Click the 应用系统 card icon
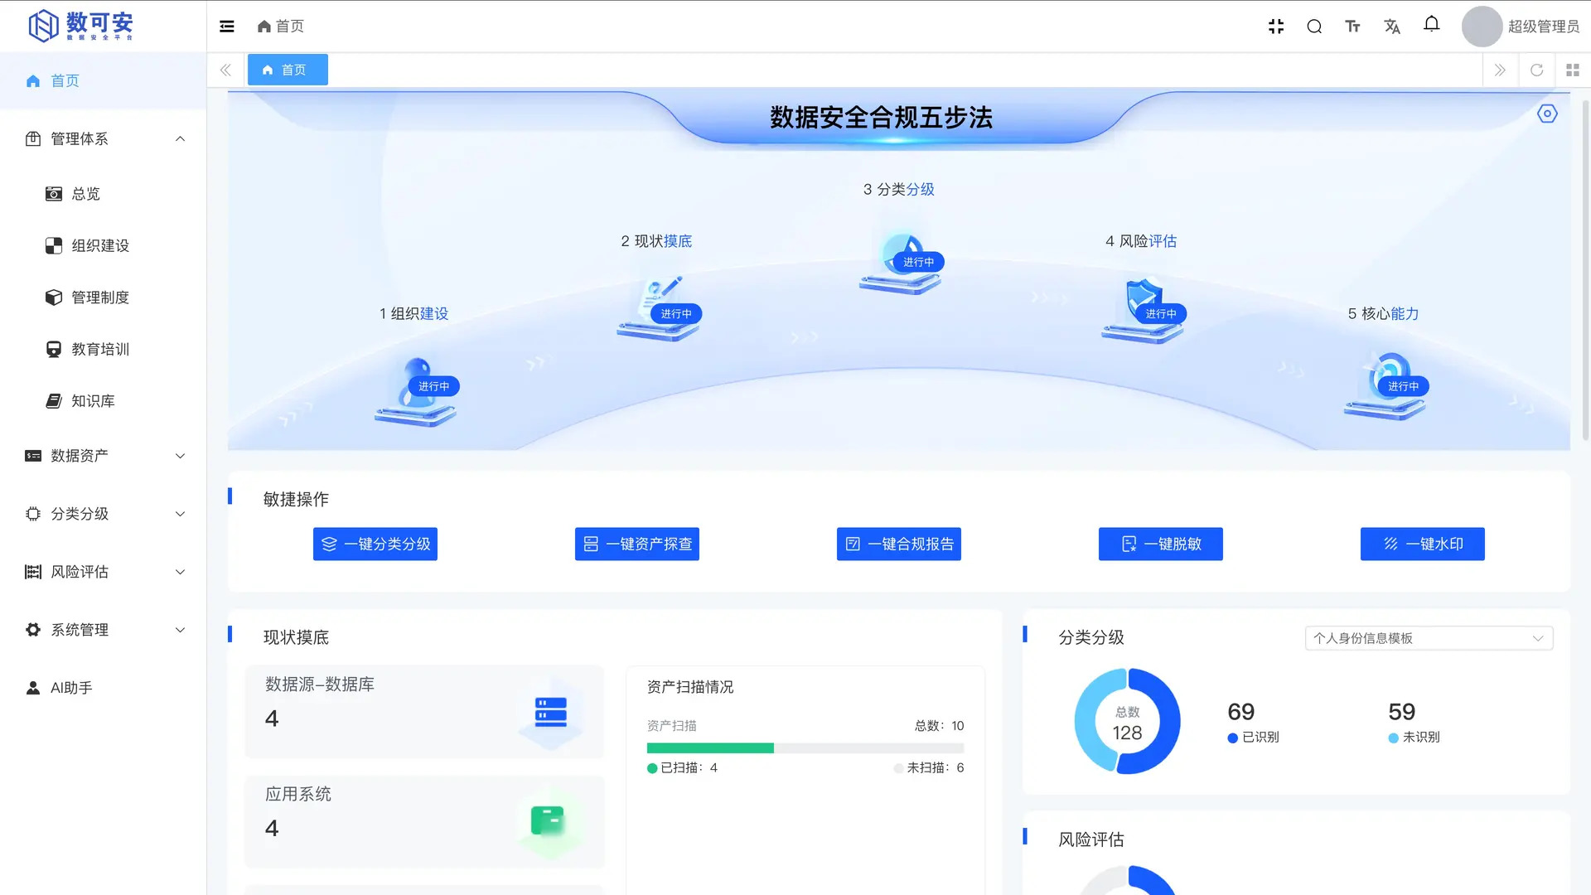Viewport: 1591px width, 895px height. click(x=548, y=821)
